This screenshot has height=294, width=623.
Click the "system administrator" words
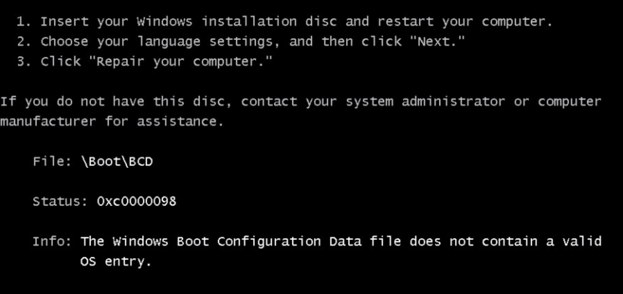425,102
